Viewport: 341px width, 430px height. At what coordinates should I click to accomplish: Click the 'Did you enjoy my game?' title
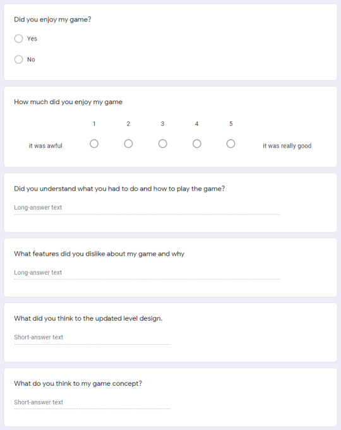52,20
